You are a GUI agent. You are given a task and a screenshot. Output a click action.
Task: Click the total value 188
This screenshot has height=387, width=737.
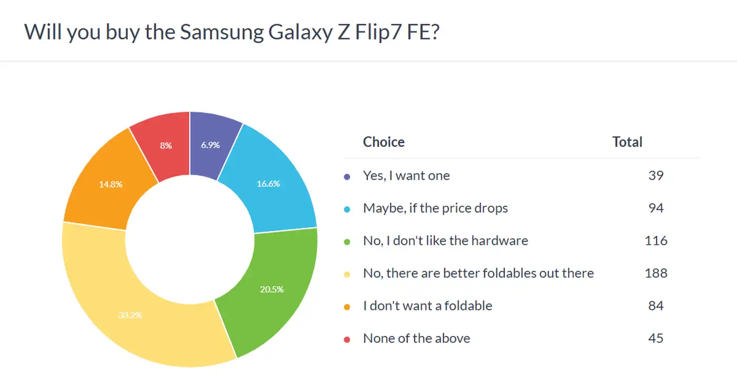(x=655, y=274)
